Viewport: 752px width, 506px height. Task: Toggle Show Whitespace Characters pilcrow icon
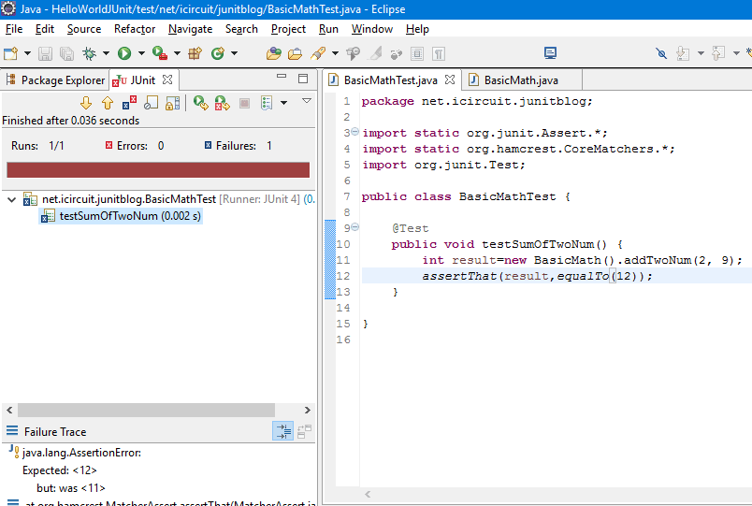[439, 53]
